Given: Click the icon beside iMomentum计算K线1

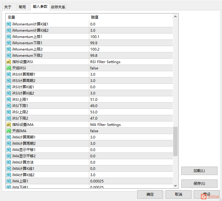Looking at the screenshot, I should point(9,24).
